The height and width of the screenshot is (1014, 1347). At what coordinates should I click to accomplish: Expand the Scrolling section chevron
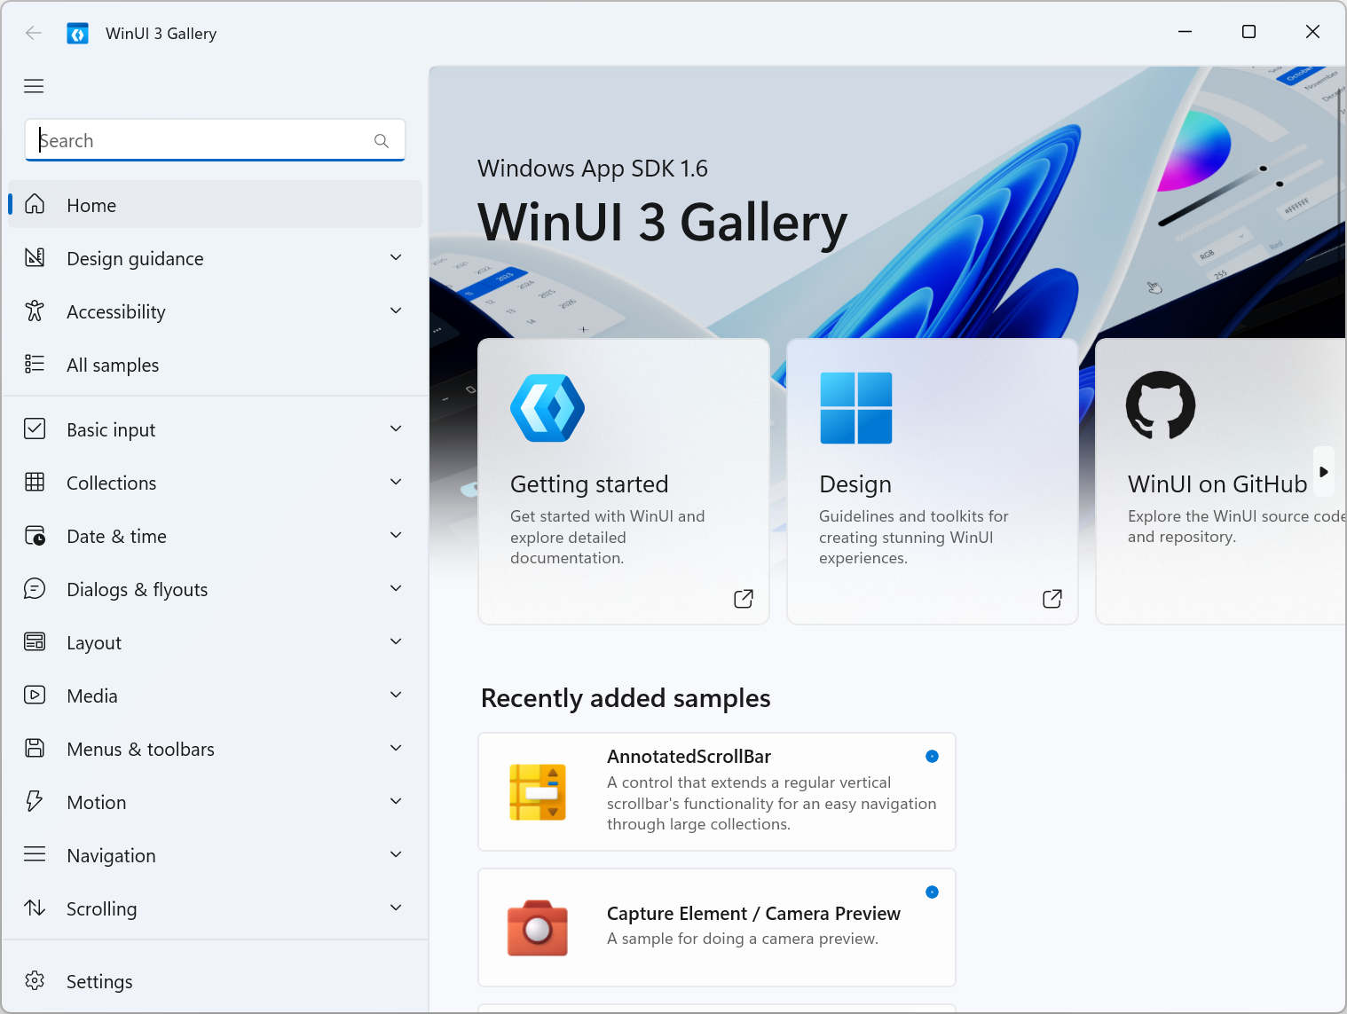(x=396, y=908)
